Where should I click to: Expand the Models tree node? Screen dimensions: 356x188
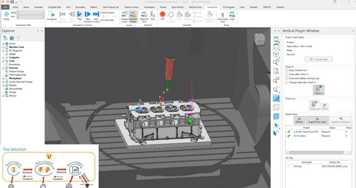point(3,85)
